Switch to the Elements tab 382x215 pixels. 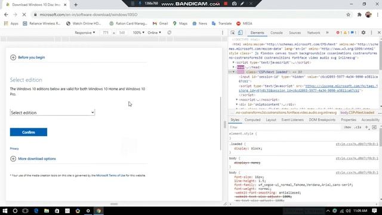(x=257, y=33)
